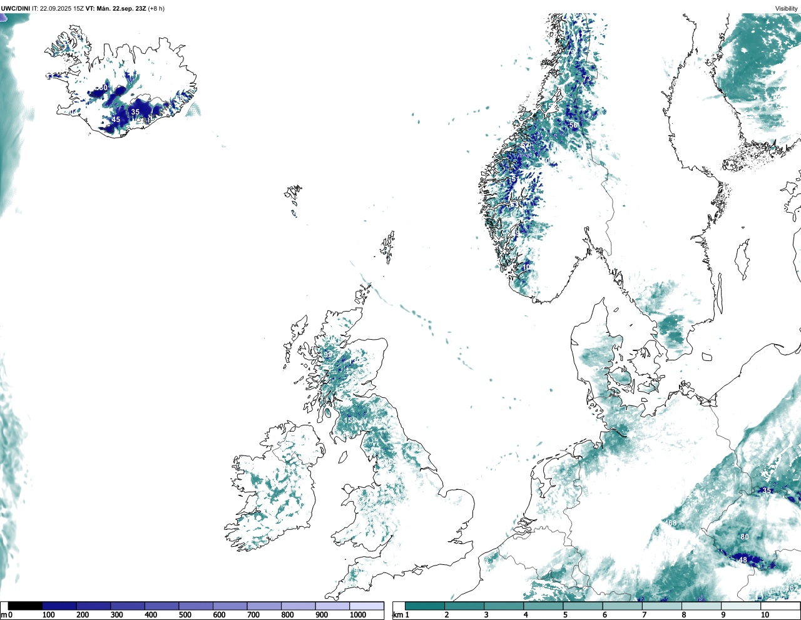This screenshot has width=801, height=620.
Task: Click the '(+8 h)' forecast offset text
Action: click(x=156, y=9)
